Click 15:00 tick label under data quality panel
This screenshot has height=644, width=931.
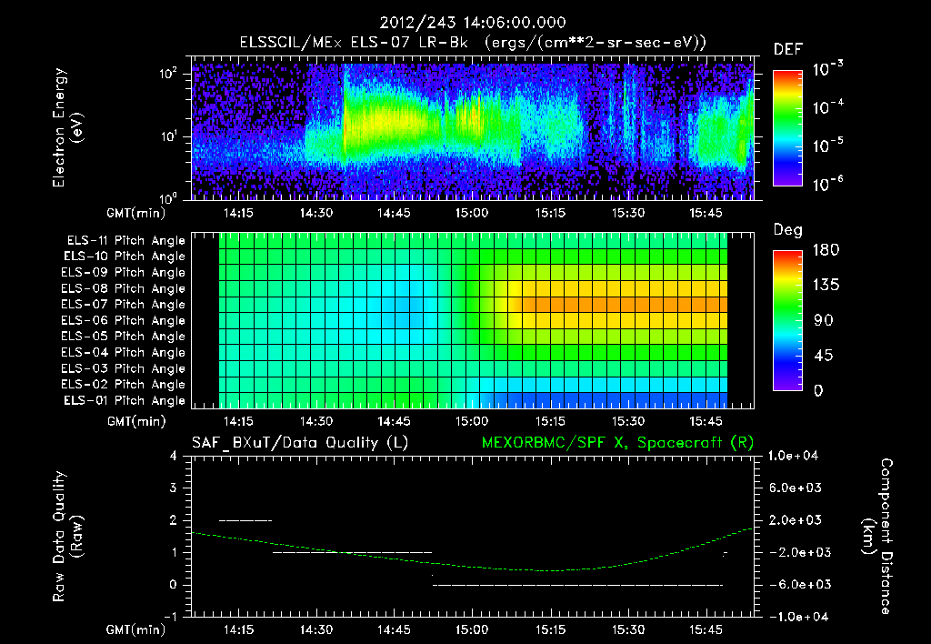coord(472,629)
